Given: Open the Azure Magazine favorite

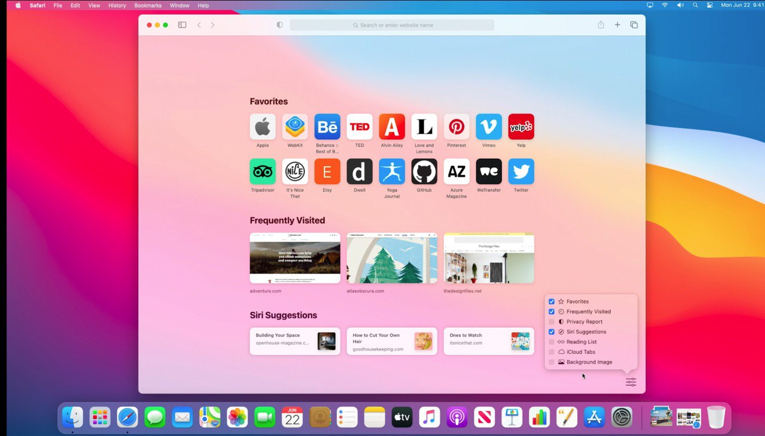Looking at the screenshot, I should [456, 171].
